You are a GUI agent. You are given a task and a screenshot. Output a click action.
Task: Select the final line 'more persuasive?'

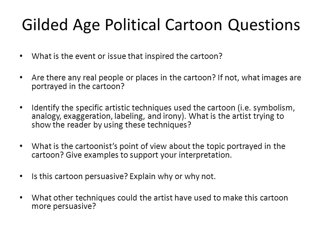(64, 206)
